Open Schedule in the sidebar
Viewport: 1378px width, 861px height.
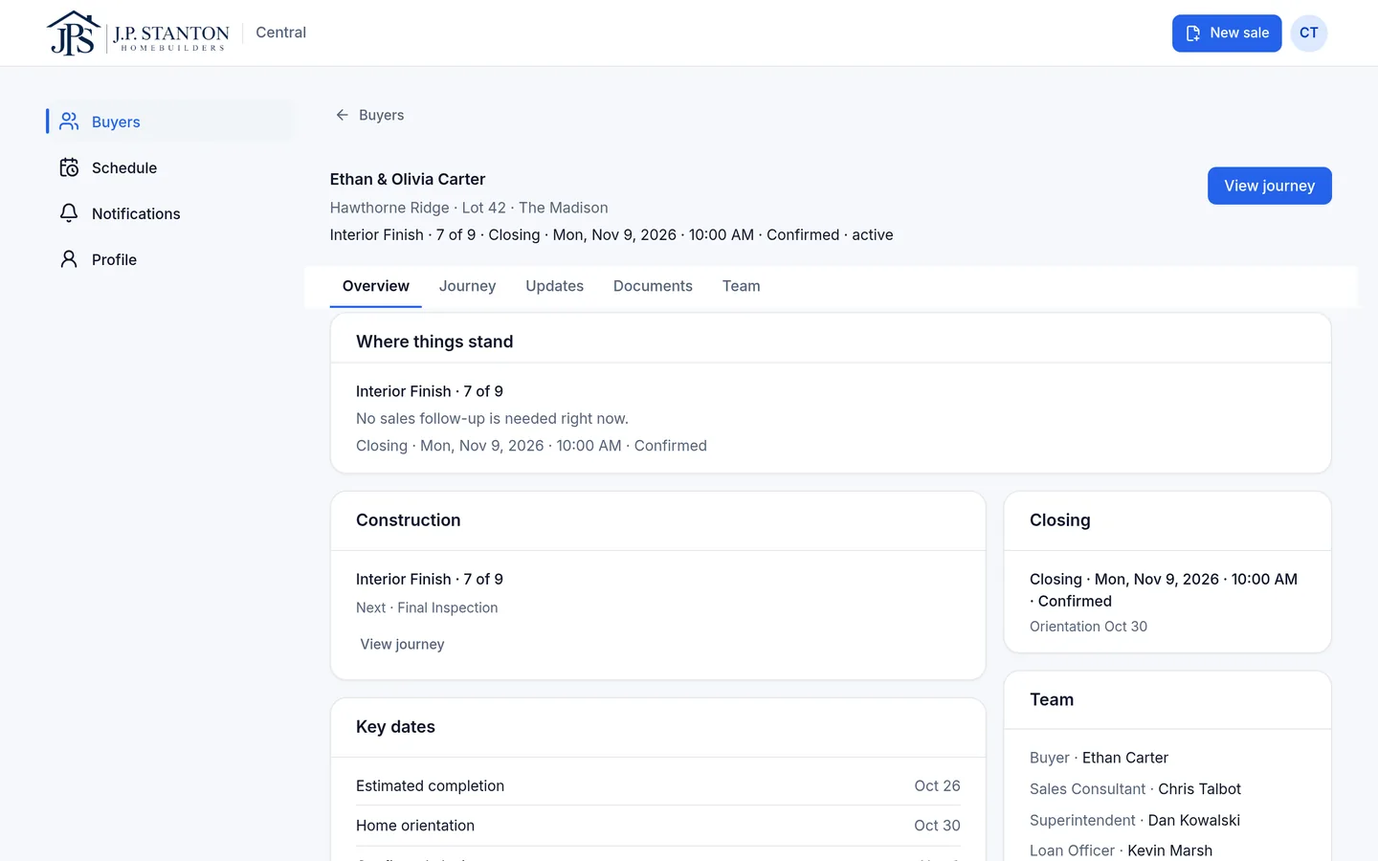[170, 167]
